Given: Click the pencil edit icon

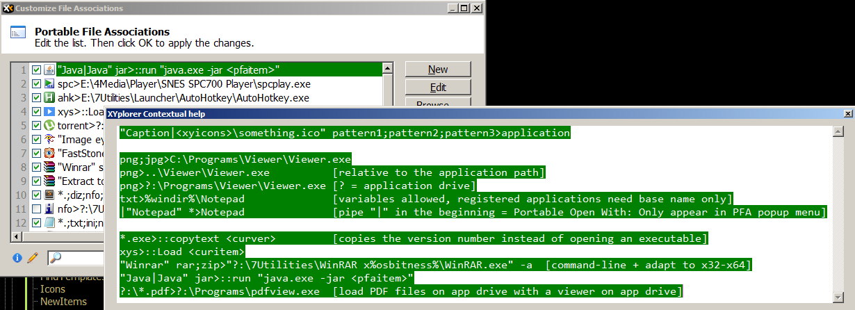Looking at the screenshot, I should click(x=31, y=259).
